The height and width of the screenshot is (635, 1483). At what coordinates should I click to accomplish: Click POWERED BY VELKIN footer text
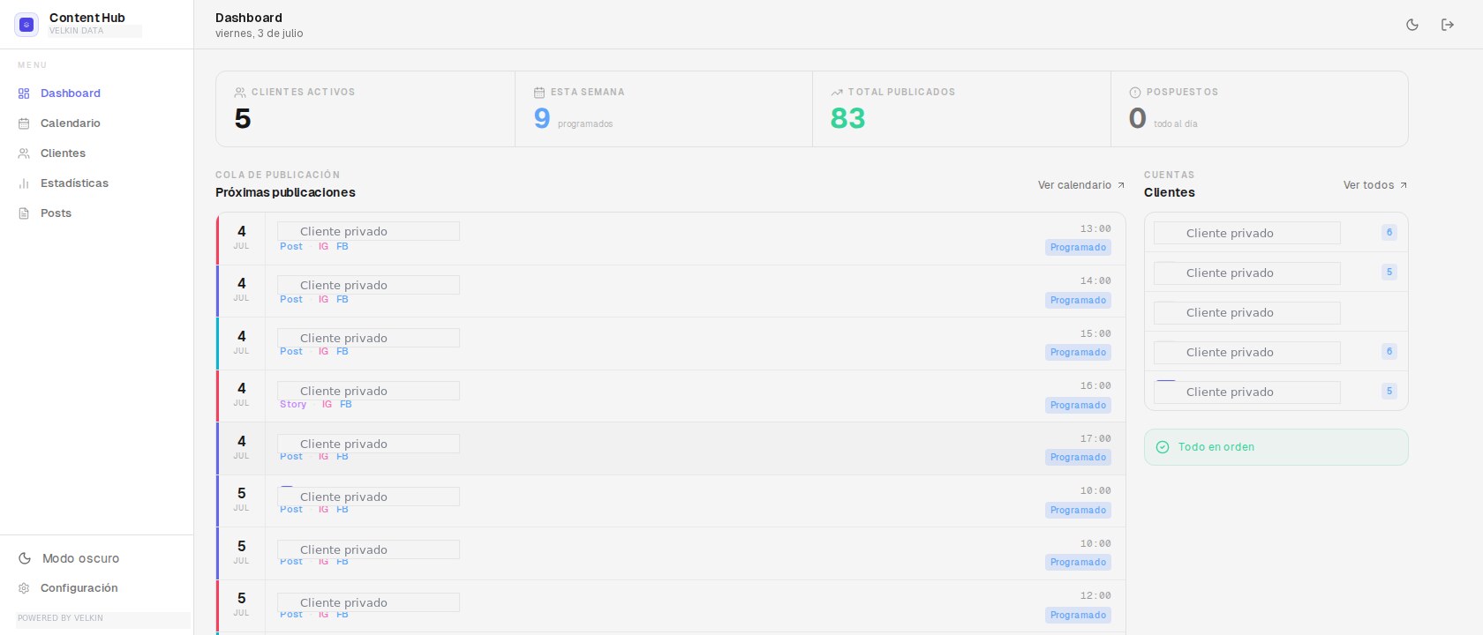(x=61, y=618)
